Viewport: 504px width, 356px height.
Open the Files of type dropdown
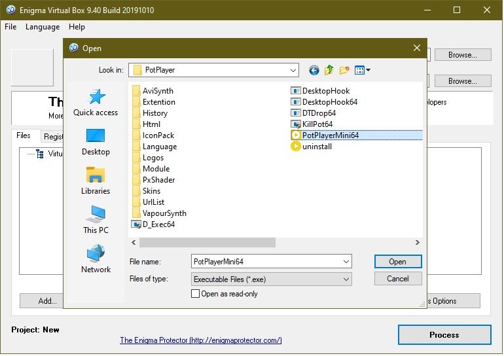coord(272,279)
